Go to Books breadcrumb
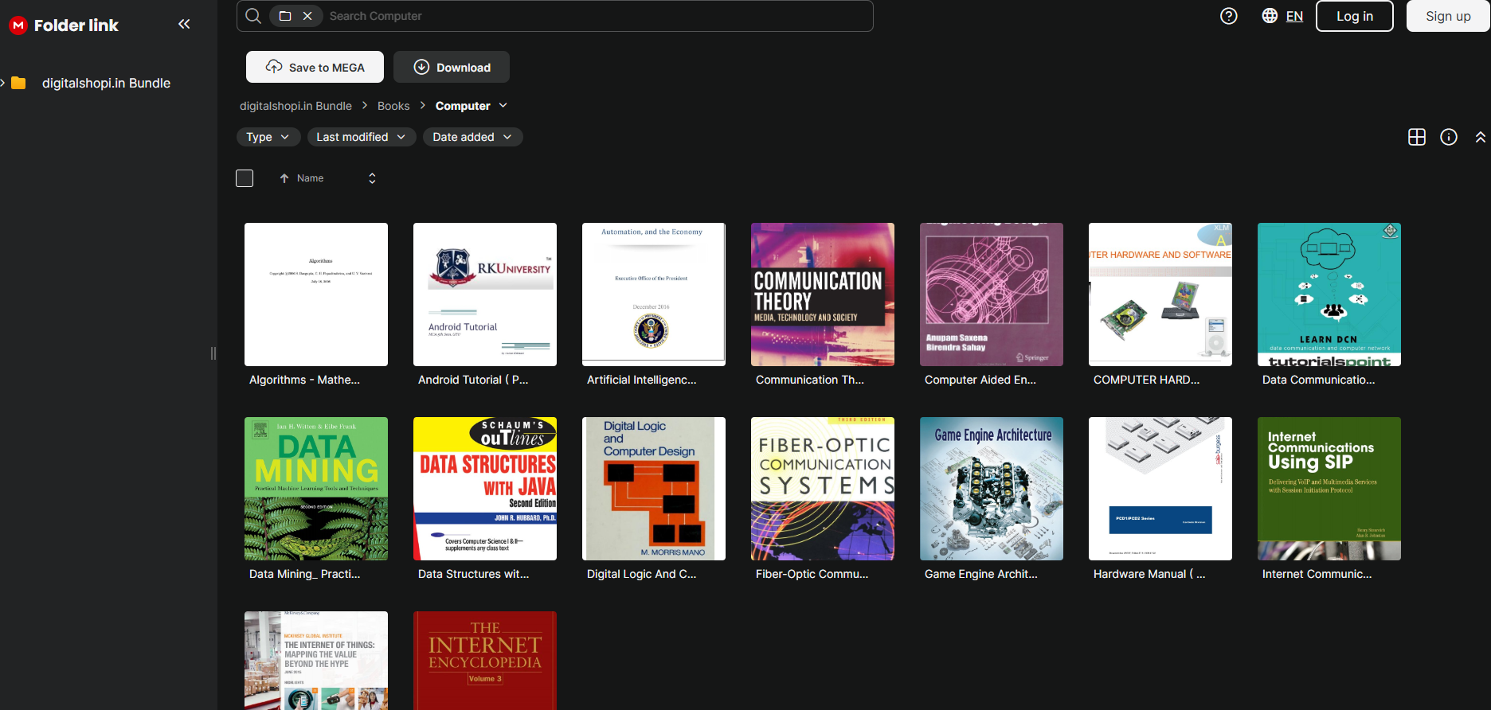This screenshot has height=710, width=1491. point(393,106)
